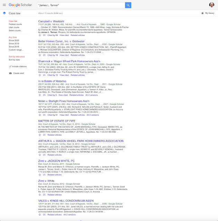Cite Campbell v. Westdahl with quote icon
This screenshot has height=221, width=218.
tap(44, 35)
